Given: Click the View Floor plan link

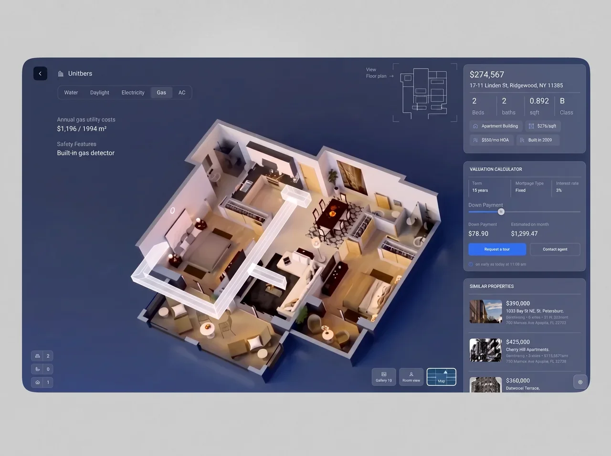Looking at the screenshot, I should (379, 73).
